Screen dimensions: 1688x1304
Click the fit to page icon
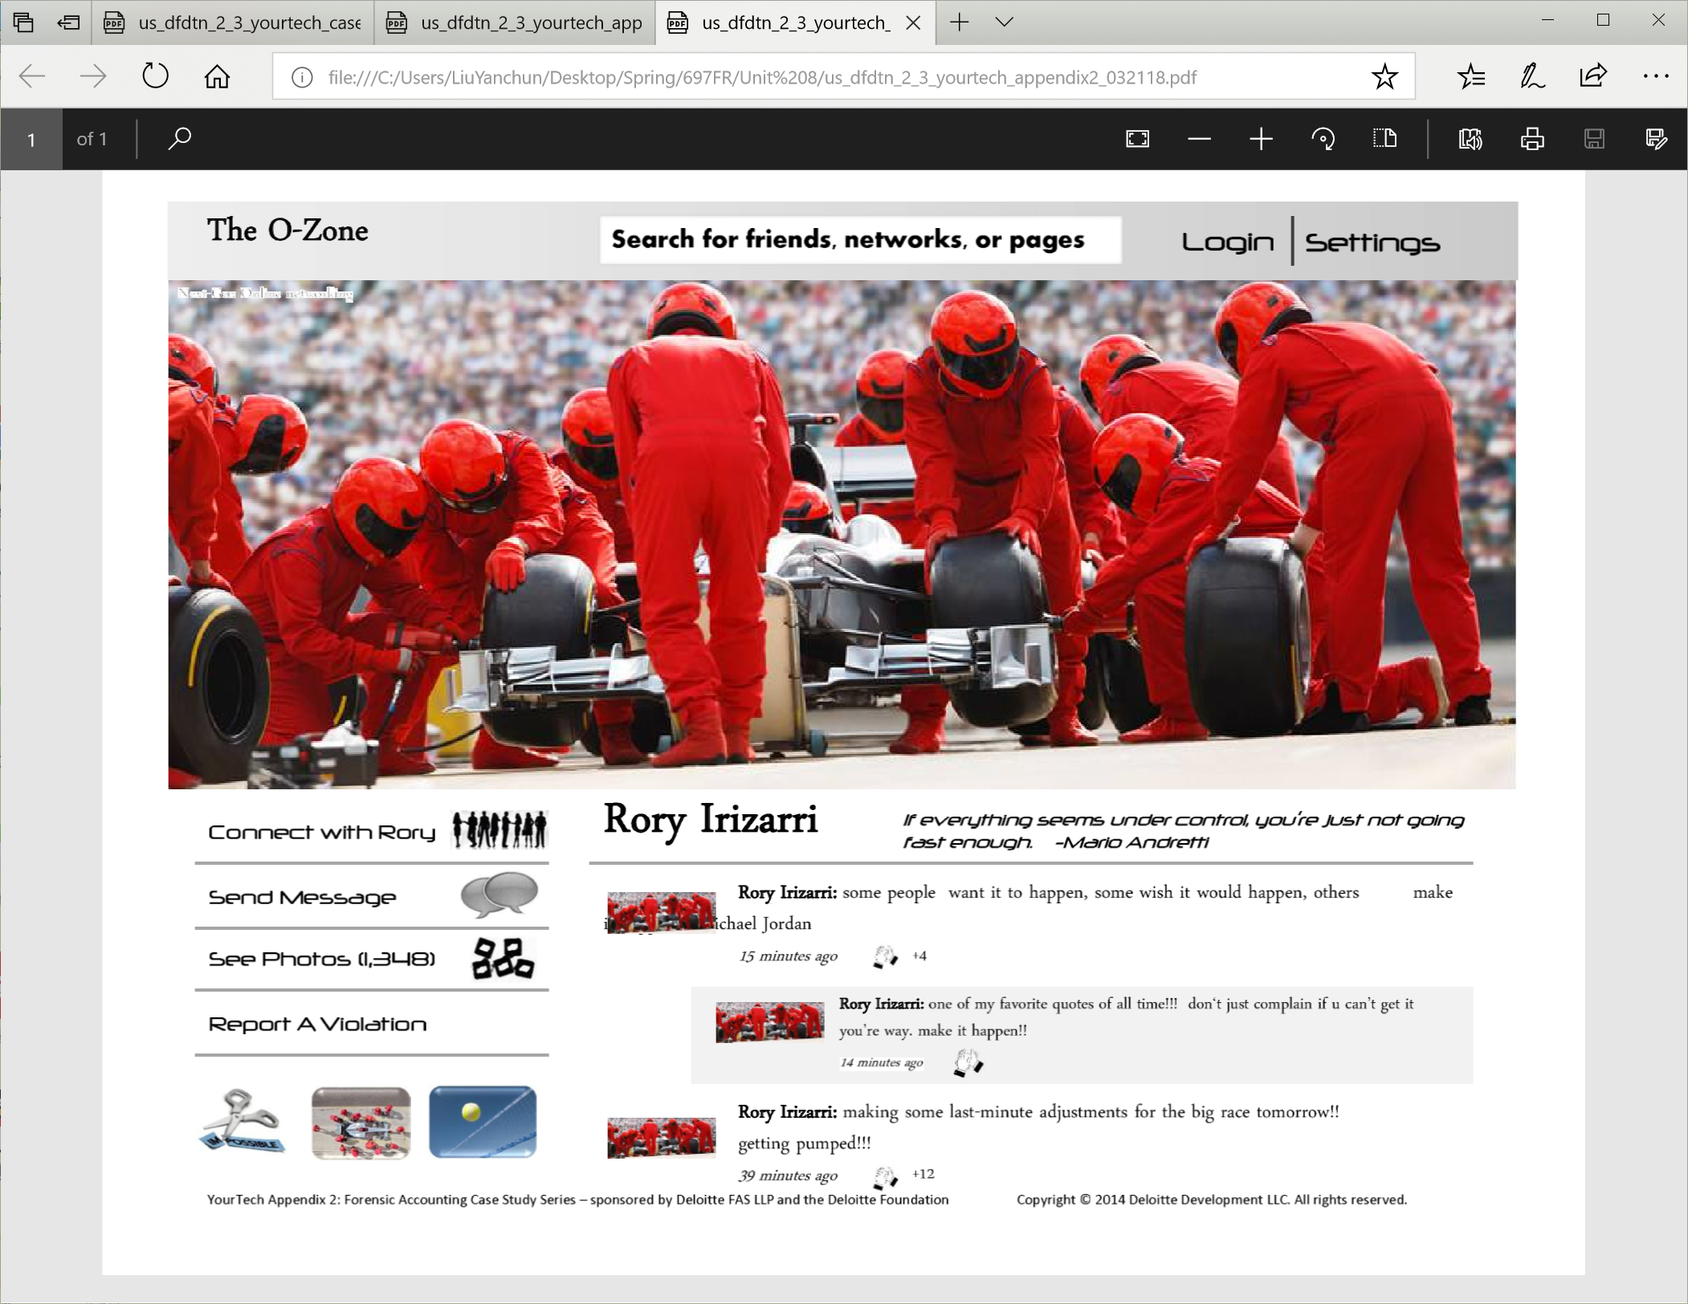tap(1137, 139)
